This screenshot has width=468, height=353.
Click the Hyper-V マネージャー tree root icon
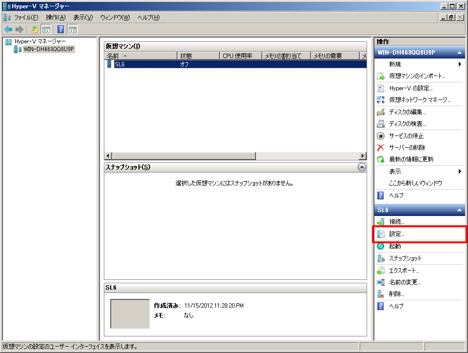8,41
